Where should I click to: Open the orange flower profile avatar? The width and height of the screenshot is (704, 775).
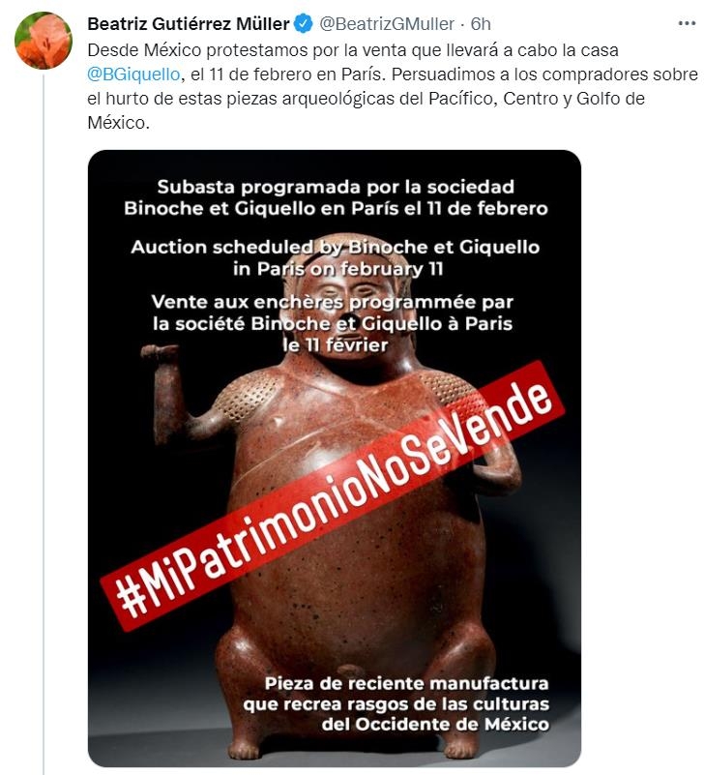click(x=44, y=41)
